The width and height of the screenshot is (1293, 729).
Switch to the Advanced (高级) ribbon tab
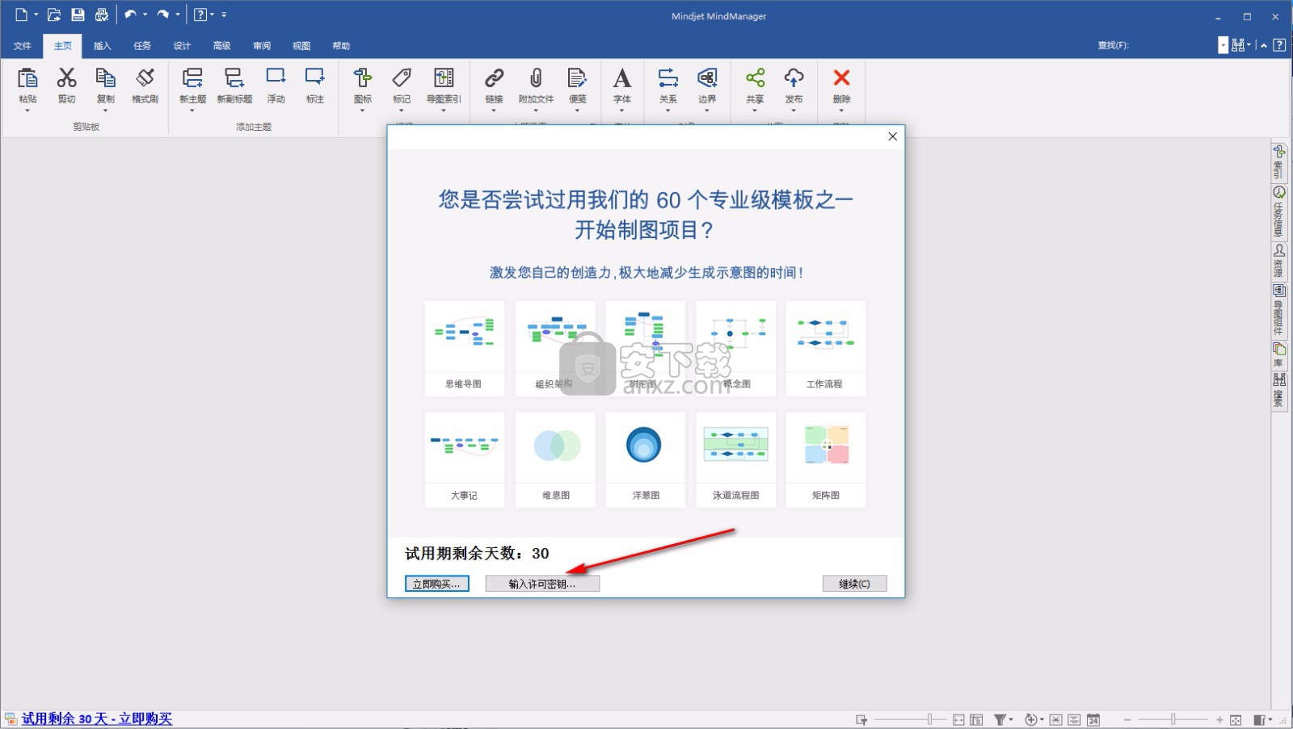(x=222, y=46)
